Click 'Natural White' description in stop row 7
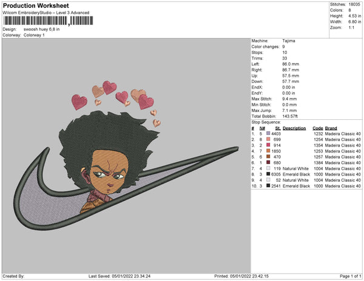 [x=295, y=168]
